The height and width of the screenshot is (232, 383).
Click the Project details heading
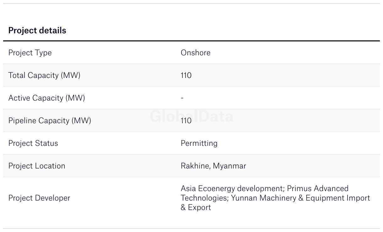37,30
